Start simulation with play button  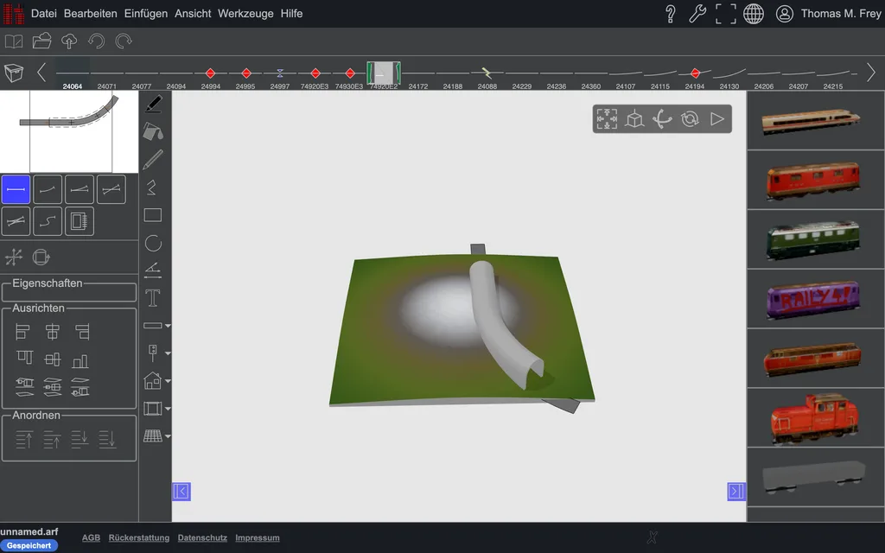(x=716, y=119)
